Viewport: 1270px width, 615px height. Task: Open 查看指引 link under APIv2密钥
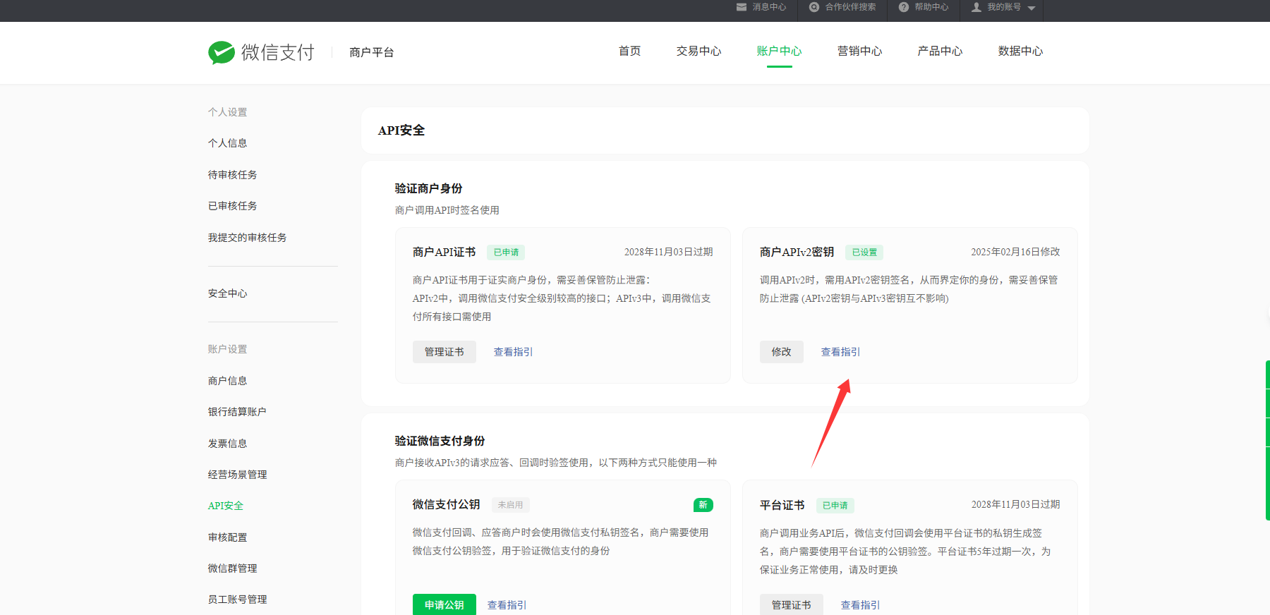click(x=840, y=352)
